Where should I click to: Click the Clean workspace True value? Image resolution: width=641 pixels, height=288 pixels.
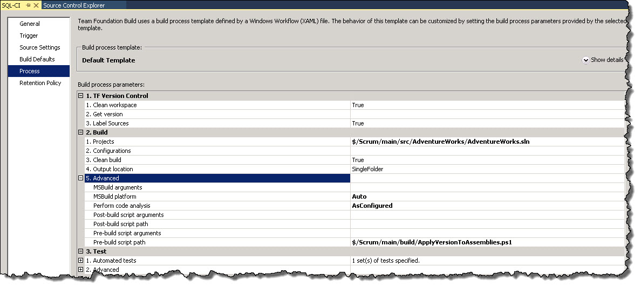[358, 105]
